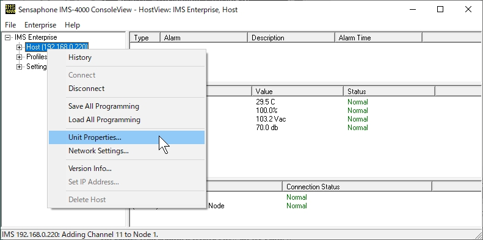
Task: Click the status bar message about Channel 11
Action: point(80,235)
